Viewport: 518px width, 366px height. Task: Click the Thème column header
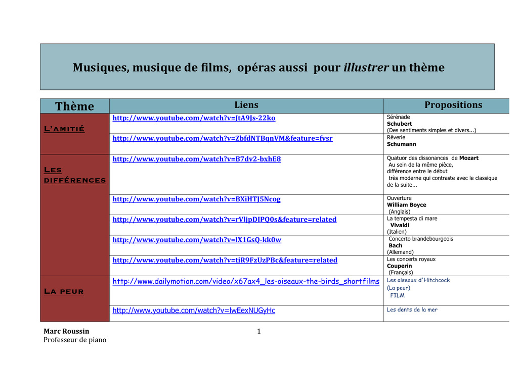pos(75,106)
